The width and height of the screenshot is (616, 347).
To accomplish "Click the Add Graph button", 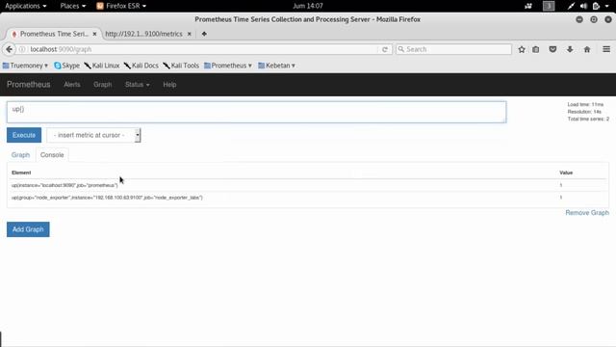I will click(28, 229).
